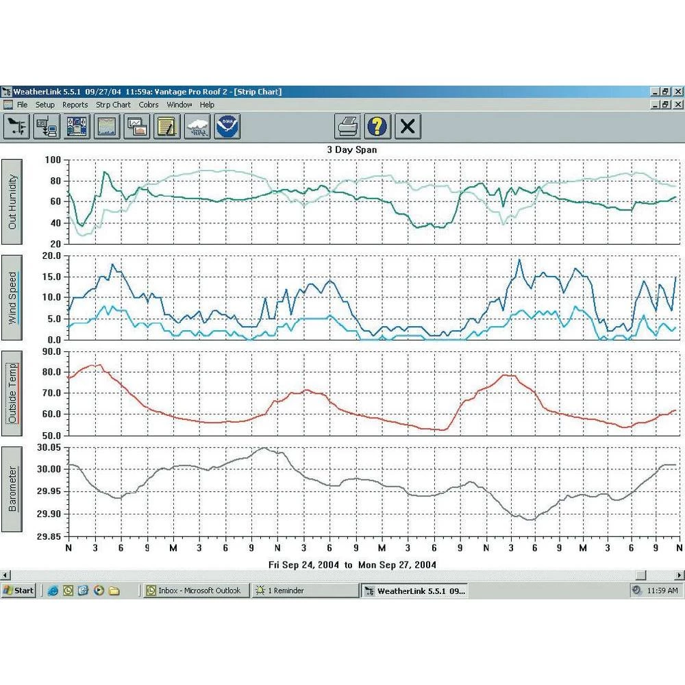Screen dimensions: 685x685
Task: Click the weather station toolbar icon
Action: point(16,126)
